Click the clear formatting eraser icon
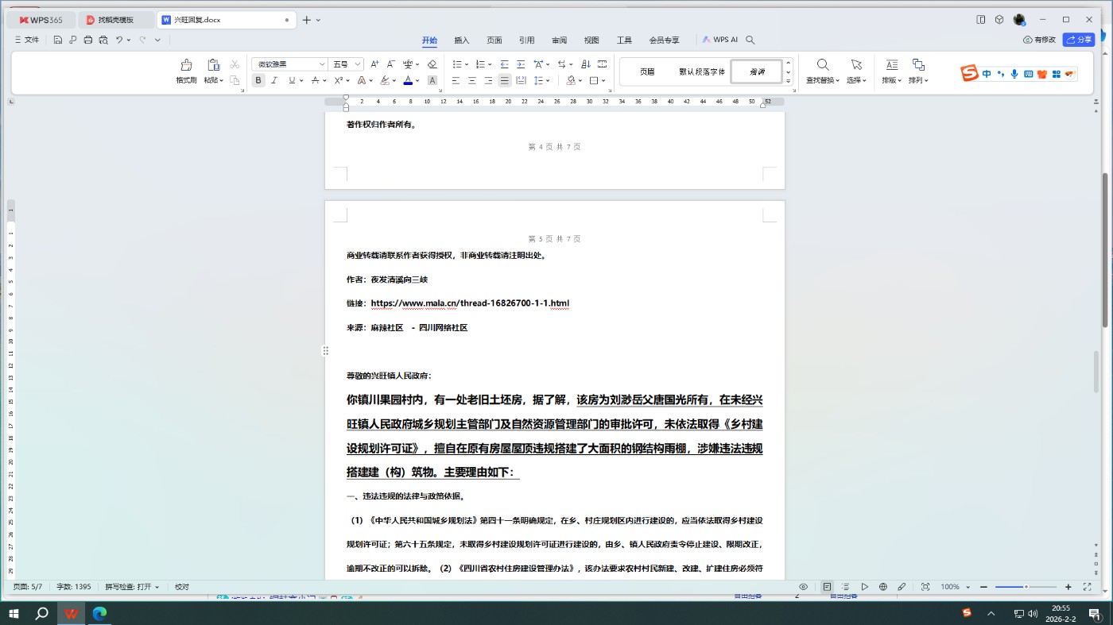Viewport: 1113px width, 625px height. (432, 64)
